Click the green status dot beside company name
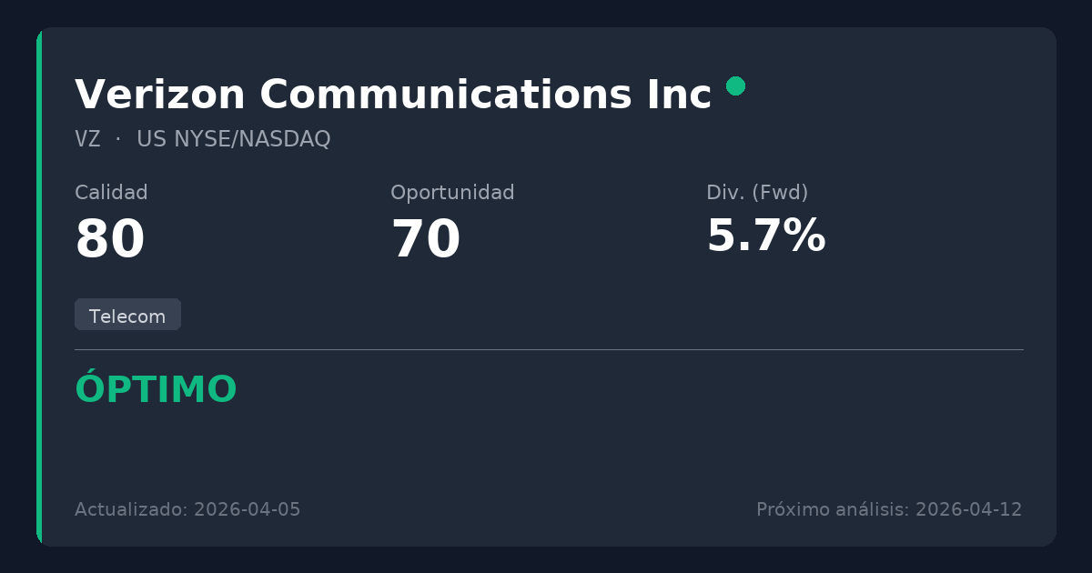 click(735, 86)
